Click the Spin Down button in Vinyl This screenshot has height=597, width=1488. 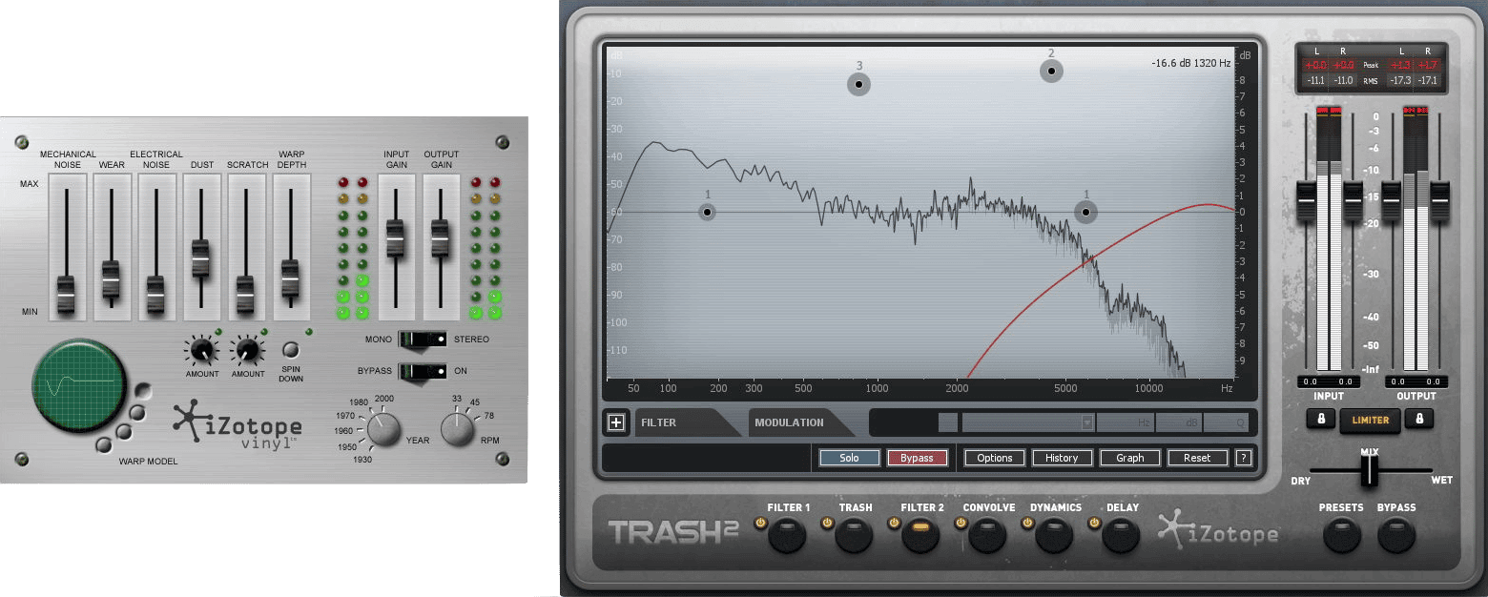tap(290, 350)
